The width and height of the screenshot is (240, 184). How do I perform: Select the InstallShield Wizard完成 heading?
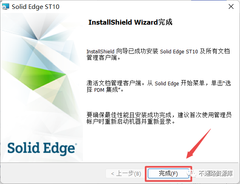pyautogui.click(x=131, y=22)
